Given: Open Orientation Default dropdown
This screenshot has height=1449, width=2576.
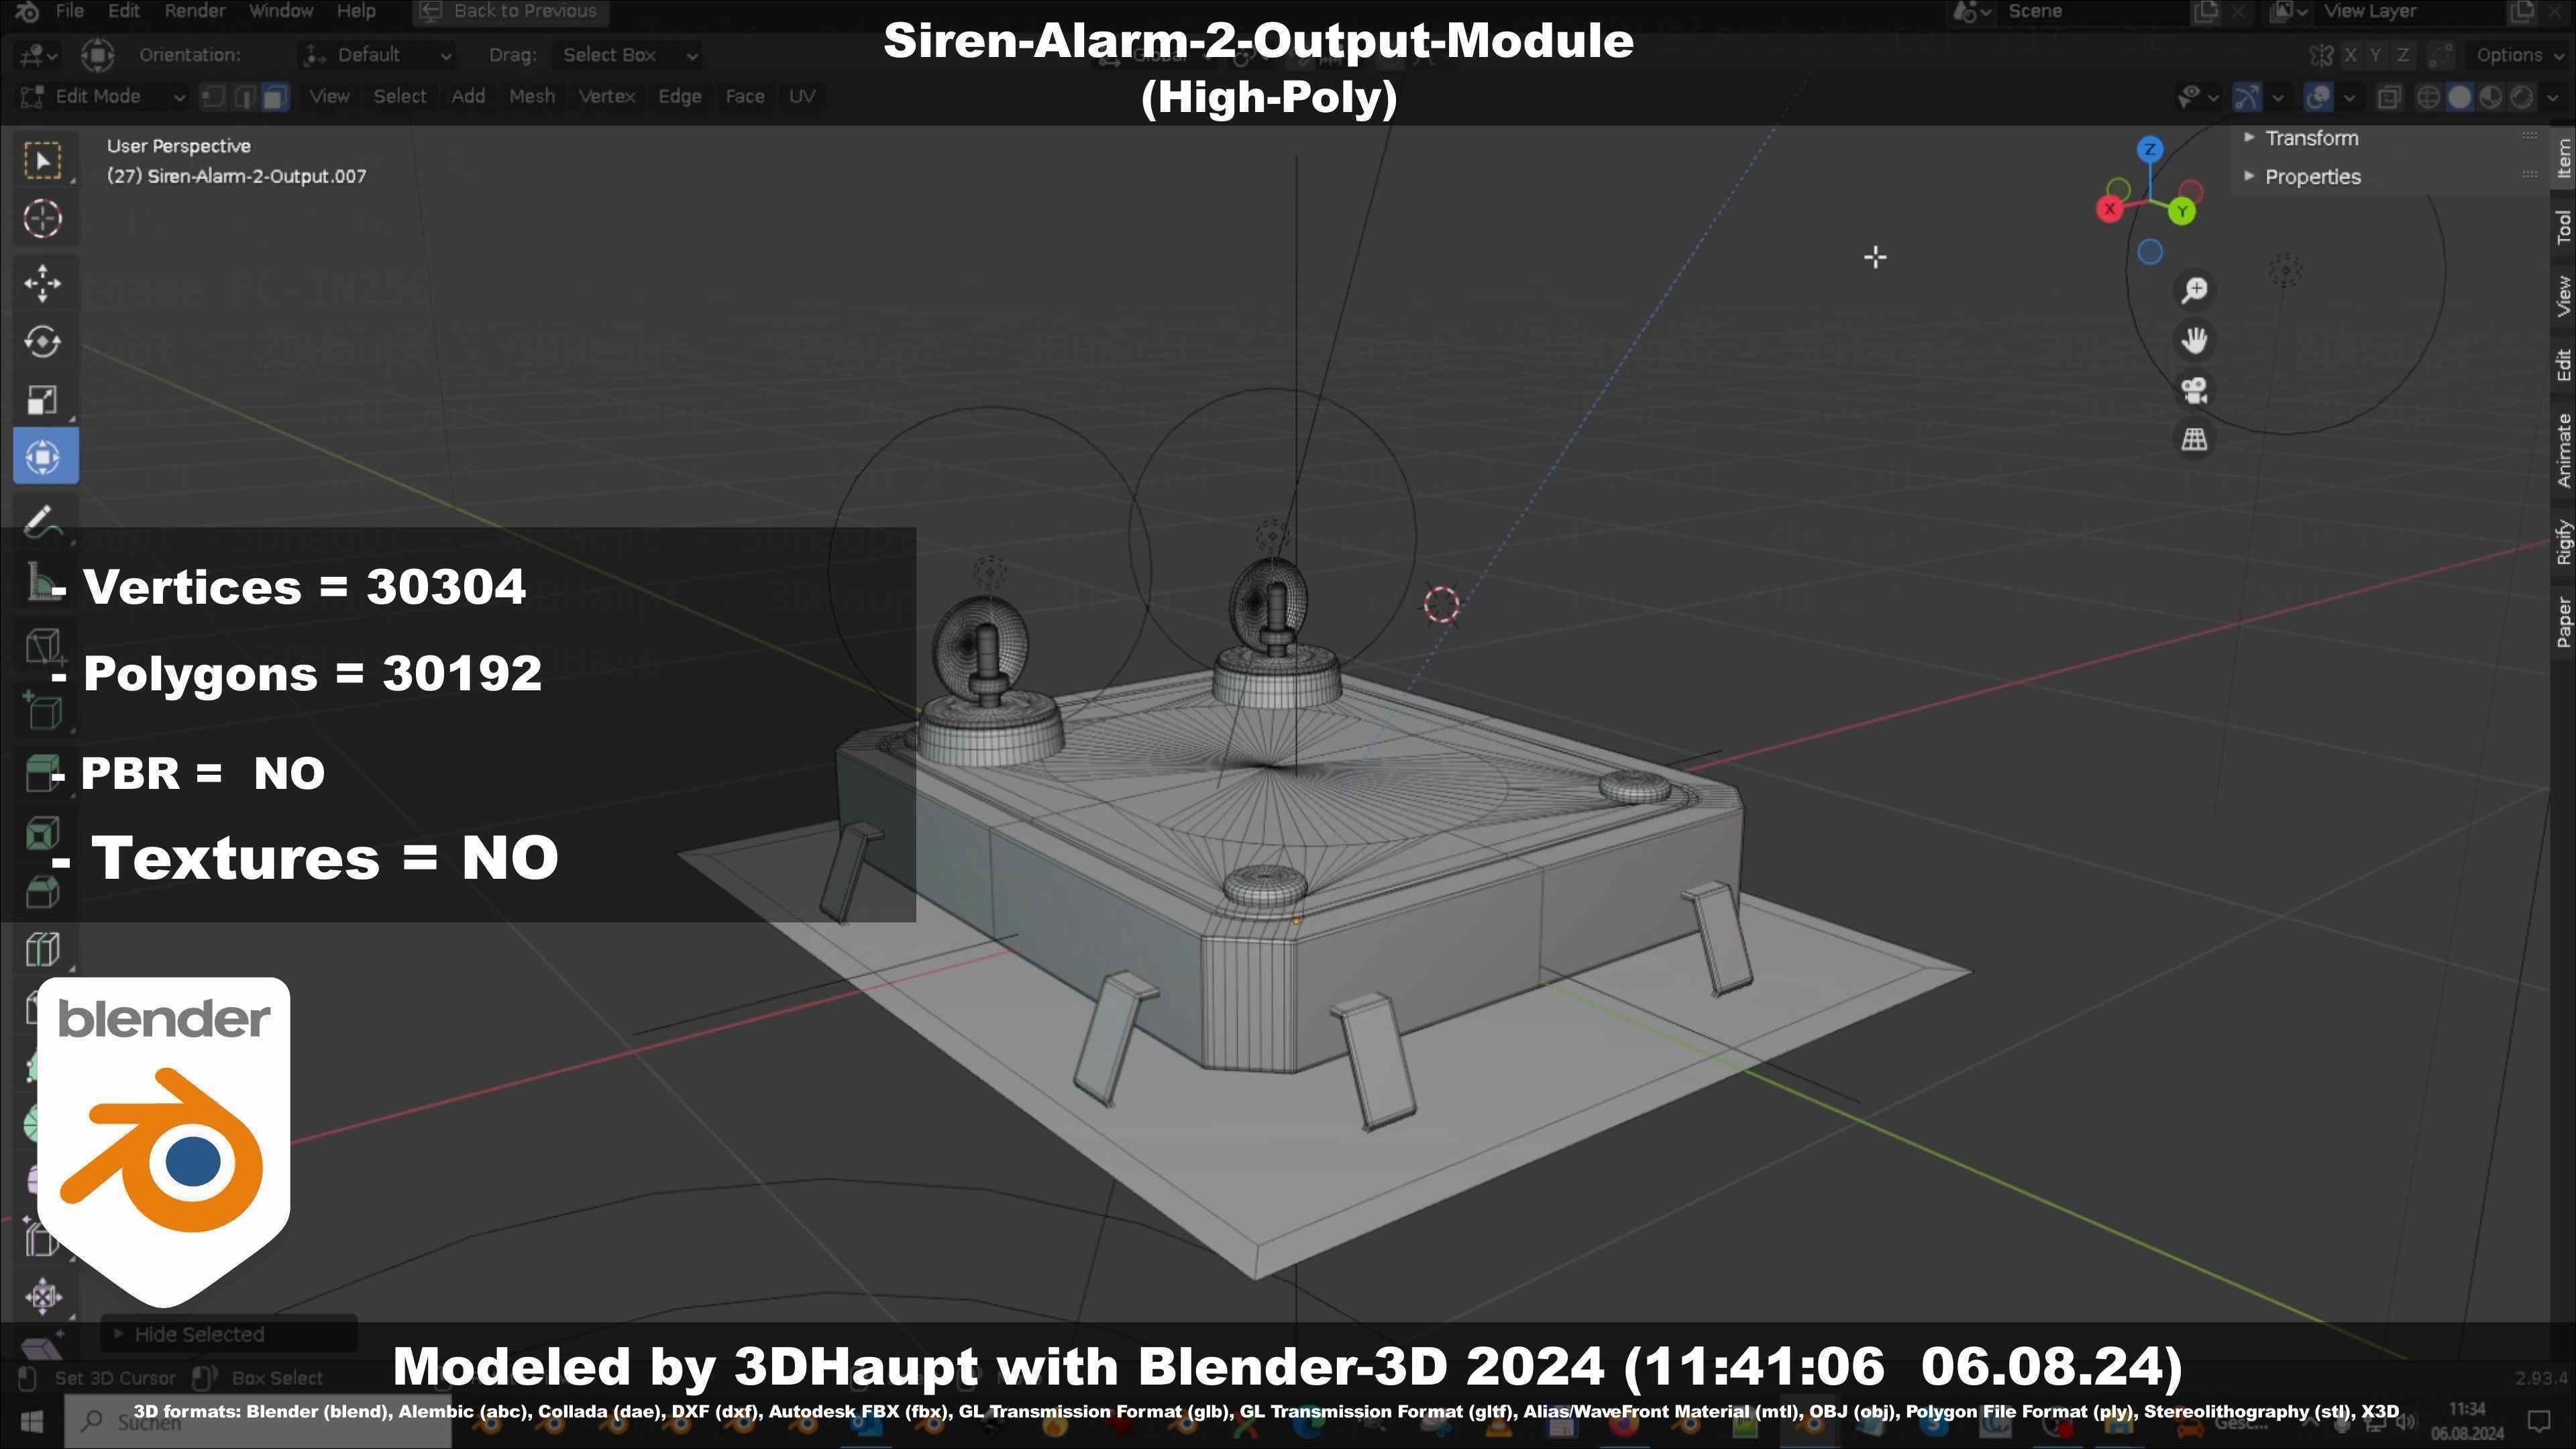Looking at the screenshot, I should (x=378, y=55).
